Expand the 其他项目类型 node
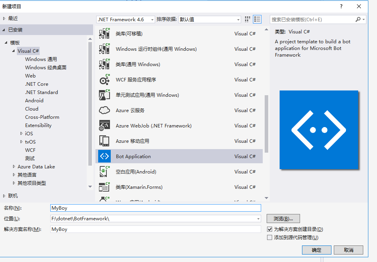The height and width of the screenshot is (262, 377). point(14,183)
